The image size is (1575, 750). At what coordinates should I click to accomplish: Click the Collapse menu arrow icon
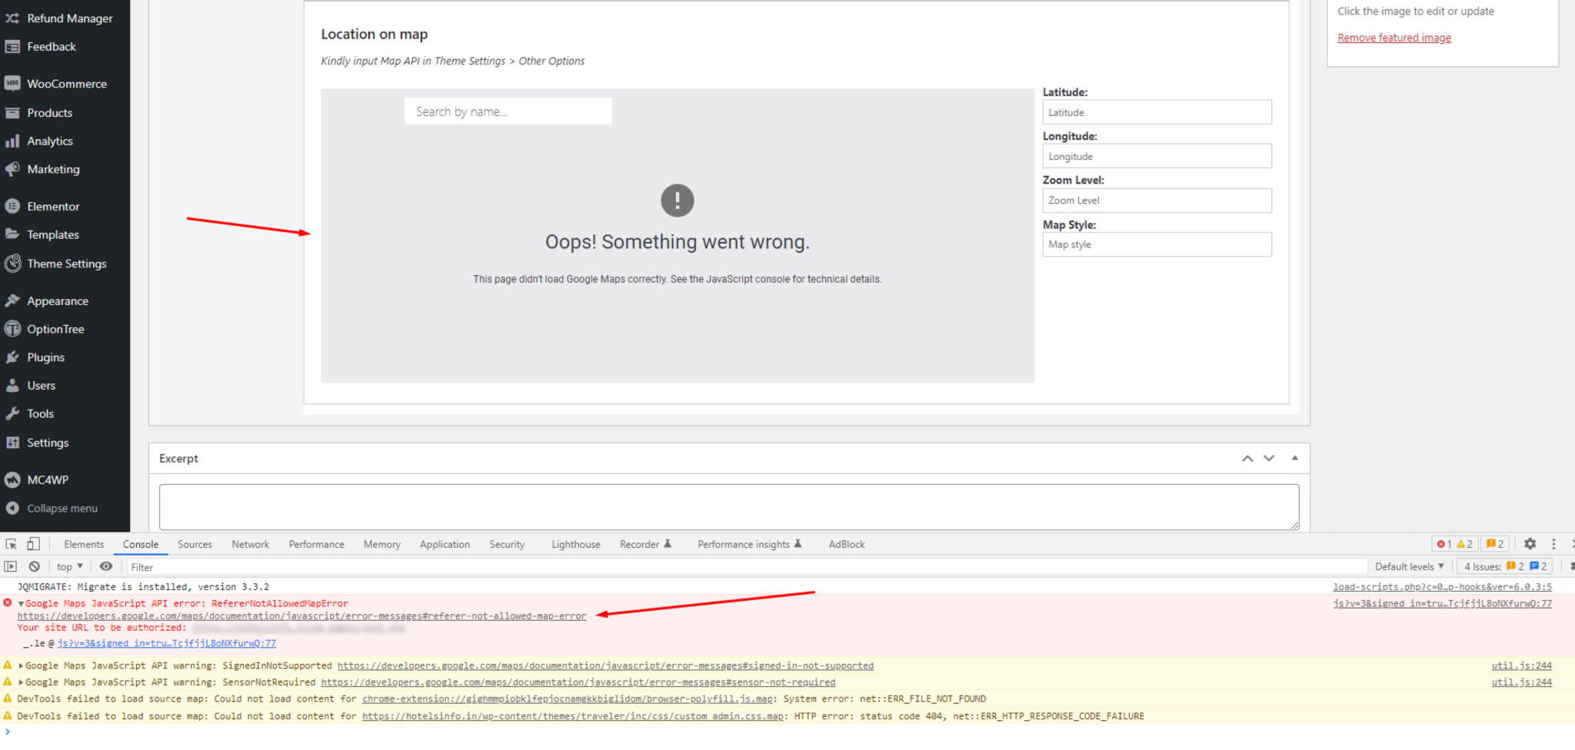point(12,508)
